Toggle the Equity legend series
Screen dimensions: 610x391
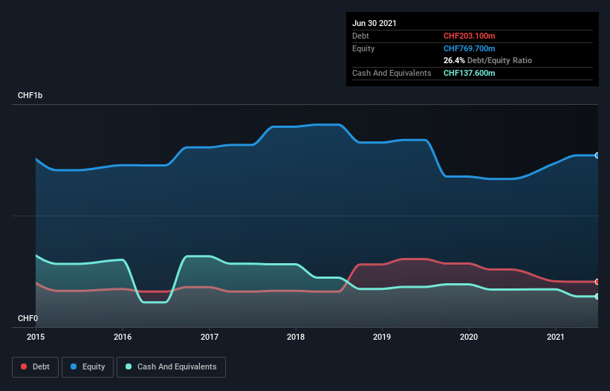pos(88,367)
